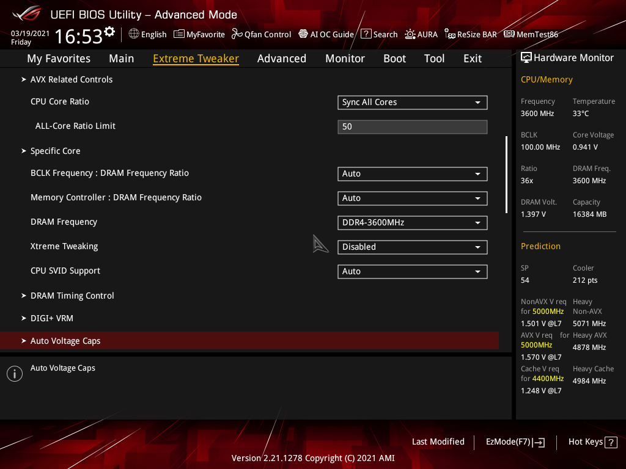The width and height of the screenshot is (626, 469).
Task: Click the DRAM Frequency setting label
Action: point(64,222)
